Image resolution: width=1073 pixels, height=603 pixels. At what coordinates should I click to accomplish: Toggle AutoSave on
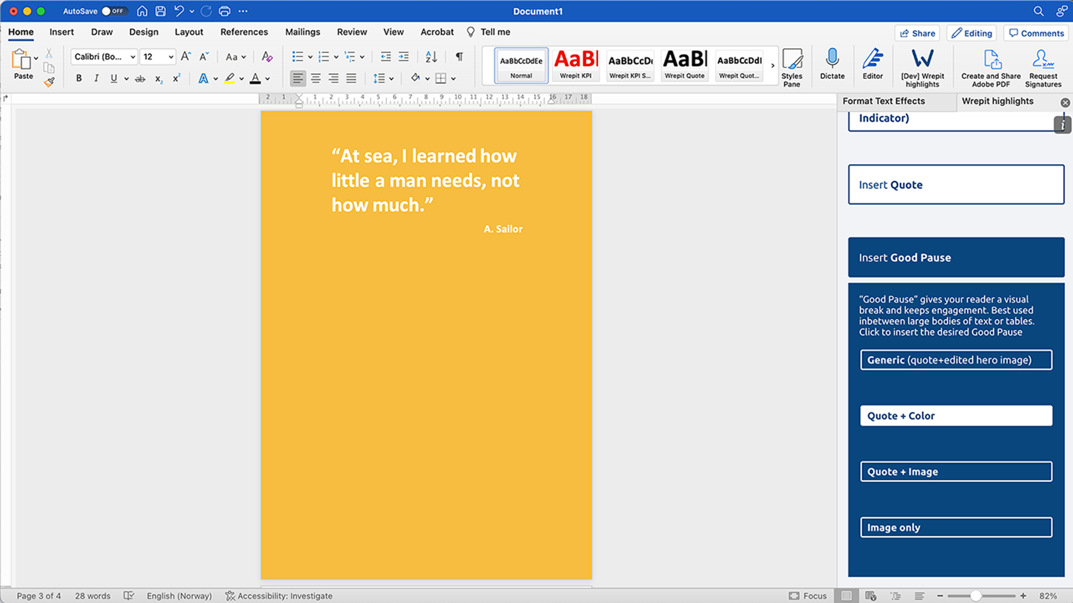pyautogui.click(x=115, y=11)
